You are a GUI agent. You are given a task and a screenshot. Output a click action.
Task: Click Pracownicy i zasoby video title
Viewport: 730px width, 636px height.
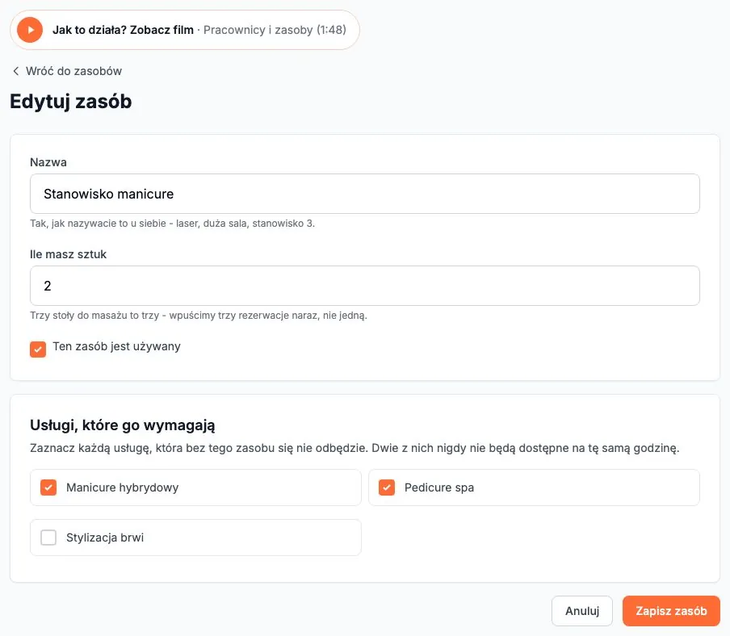[x=275, y=30]
